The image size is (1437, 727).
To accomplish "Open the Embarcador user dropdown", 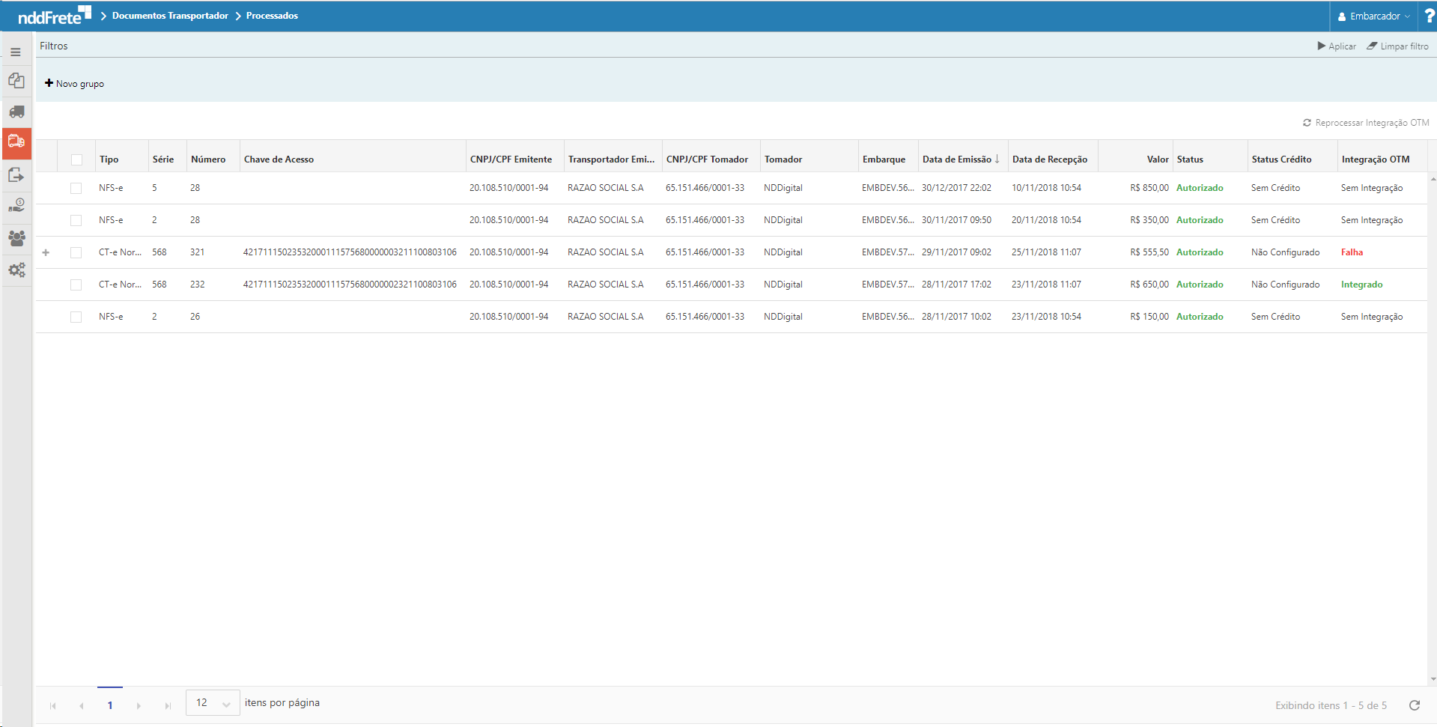I will tap(1374, 16).
